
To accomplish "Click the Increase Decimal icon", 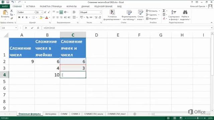I will point(96,17).
